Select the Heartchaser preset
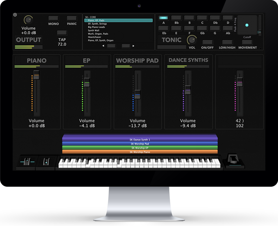This screenshot has width=278, height=226. coord(95,37)
